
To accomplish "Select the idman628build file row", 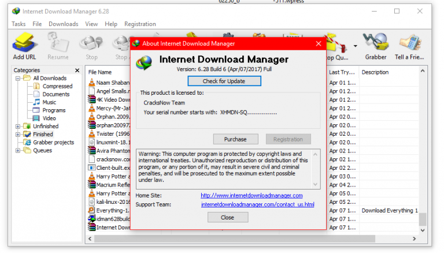I will click(109, 219).
